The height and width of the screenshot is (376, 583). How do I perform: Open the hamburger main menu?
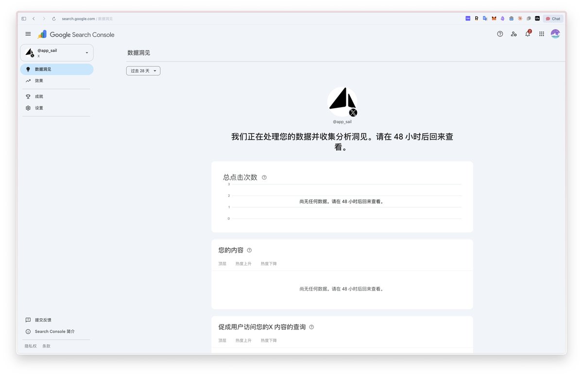tap(28, 34)
